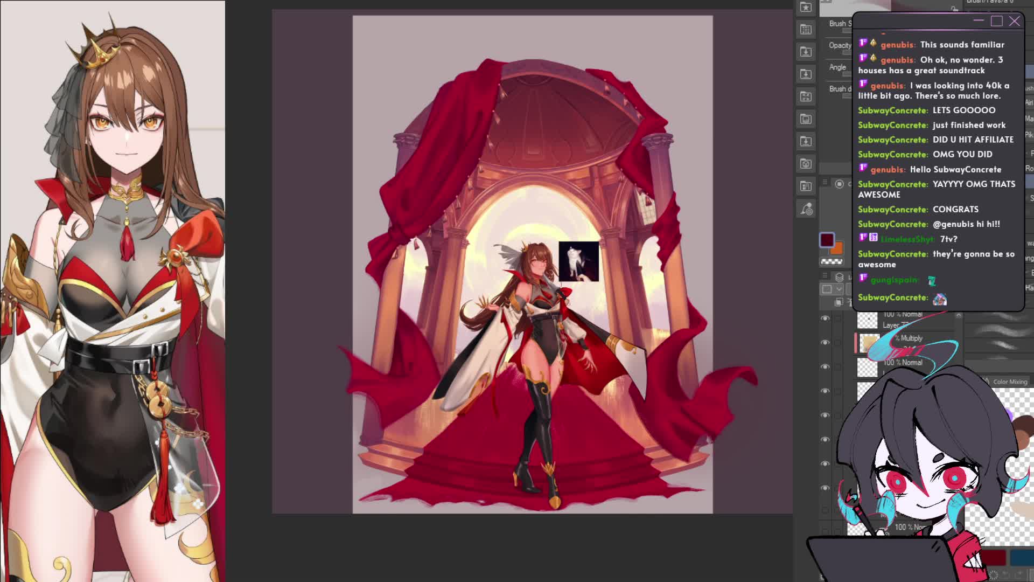Image resolution: width=1034 pixels, height=582 pixels.
Task: Click LimelessShyt username in chat
Action: coord(908,239)
